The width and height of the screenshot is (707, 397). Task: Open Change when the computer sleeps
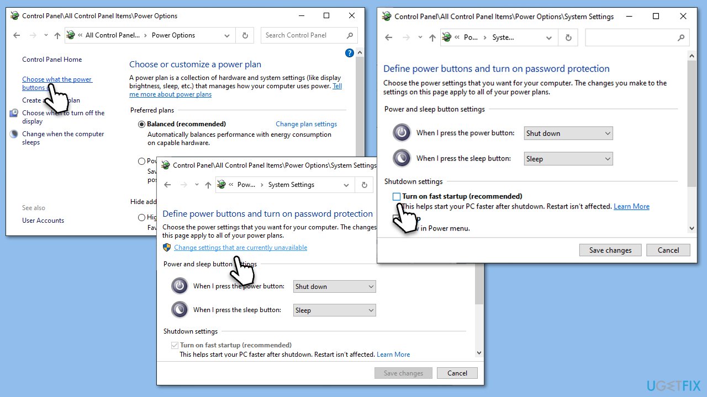tap(63, 138)
